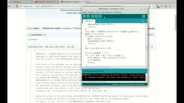Reload the GitHub page
The height and width of the screenshot is (103, 184).
[x=17, y=6]
